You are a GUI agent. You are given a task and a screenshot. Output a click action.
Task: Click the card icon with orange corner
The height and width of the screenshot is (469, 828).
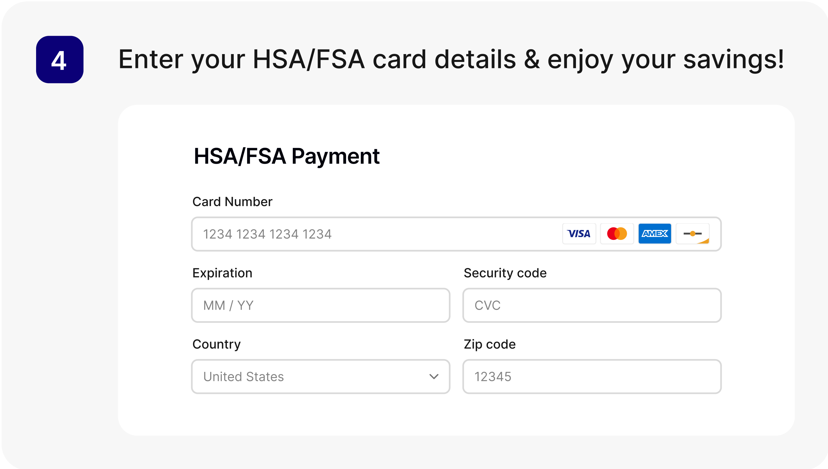click(693, 233)
